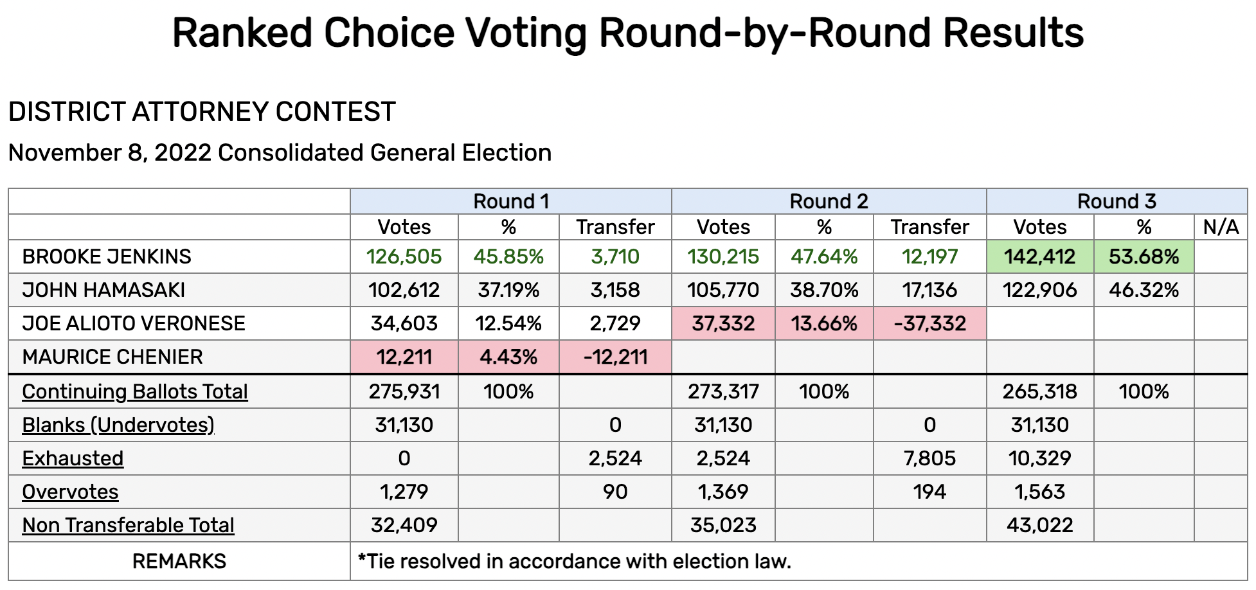Click the Maurice Chenier row label

coord(112,357)
